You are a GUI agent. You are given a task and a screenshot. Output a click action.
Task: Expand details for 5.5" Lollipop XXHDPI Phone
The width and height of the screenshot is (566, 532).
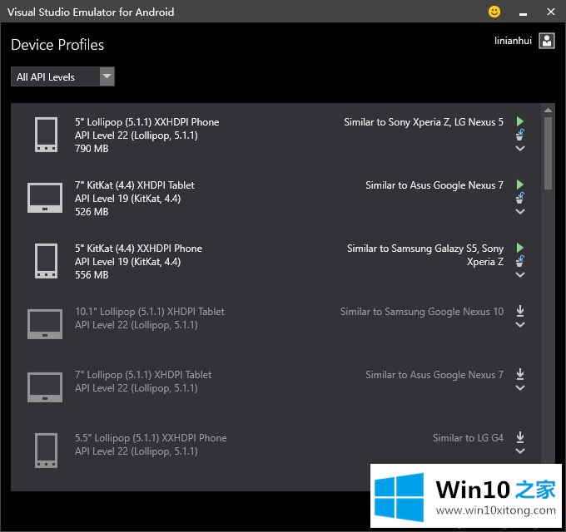[519, 451]
